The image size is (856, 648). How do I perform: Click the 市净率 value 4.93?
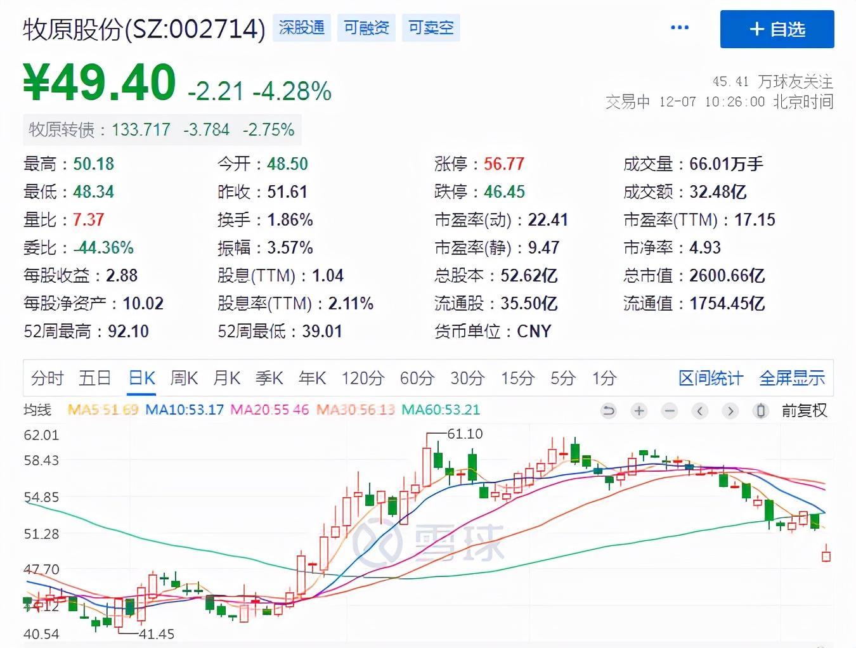pos(706,248)
